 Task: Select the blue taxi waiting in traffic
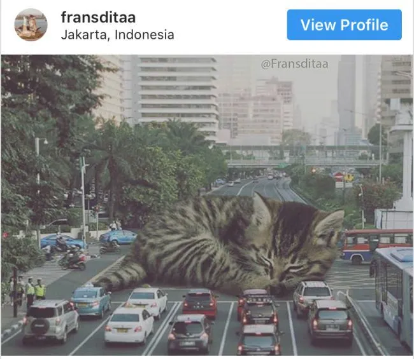91,301
